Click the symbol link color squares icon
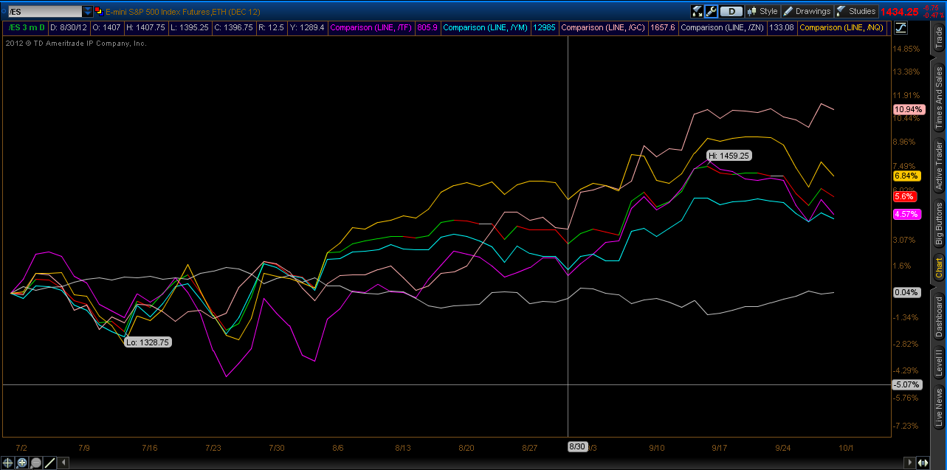947x470 pixels. 98,11
